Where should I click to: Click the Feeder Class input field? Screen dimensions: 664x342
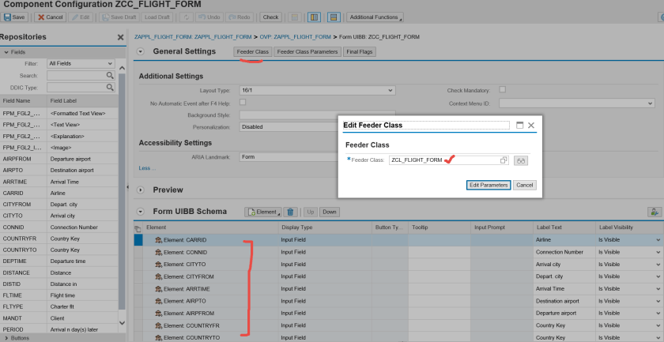pyautogui.click(x=443, y=160)
